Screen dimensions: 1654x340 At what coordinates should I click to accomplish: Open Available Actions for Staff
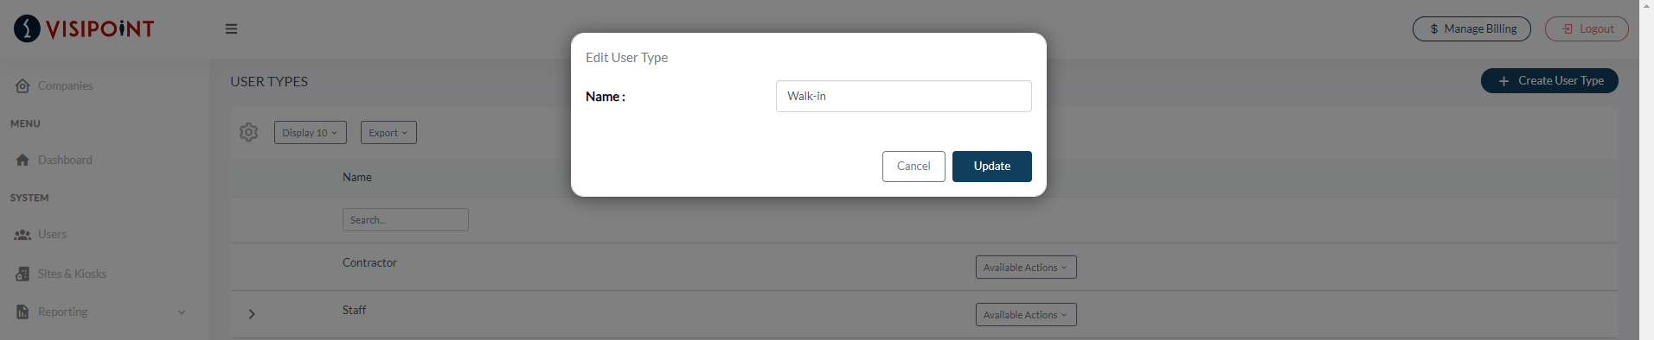[x=1026, y=315]
